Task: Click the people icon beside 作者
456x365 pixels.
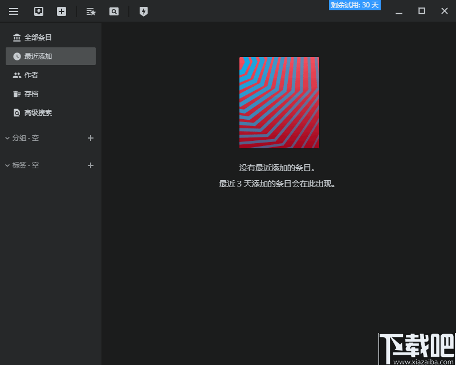Action: 17,75
